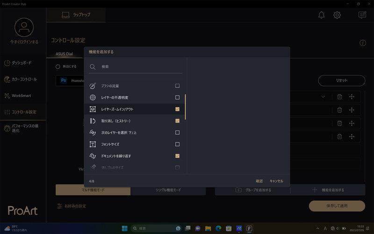Launch Microsoft Edge from the taskbar
Viewport: 374px width, 234px height.
click(x=218, y=228)
